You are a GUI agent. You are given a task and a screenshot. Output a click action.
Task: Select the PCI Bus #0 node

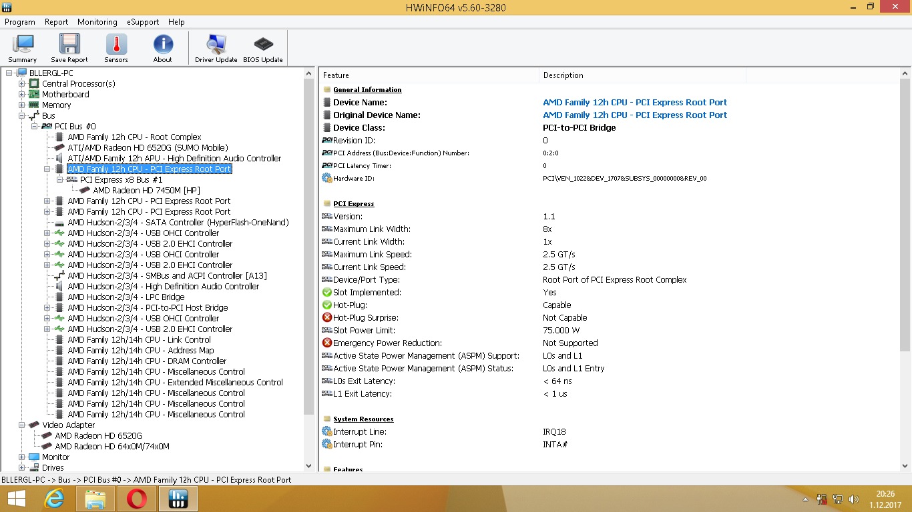[75, 126]
